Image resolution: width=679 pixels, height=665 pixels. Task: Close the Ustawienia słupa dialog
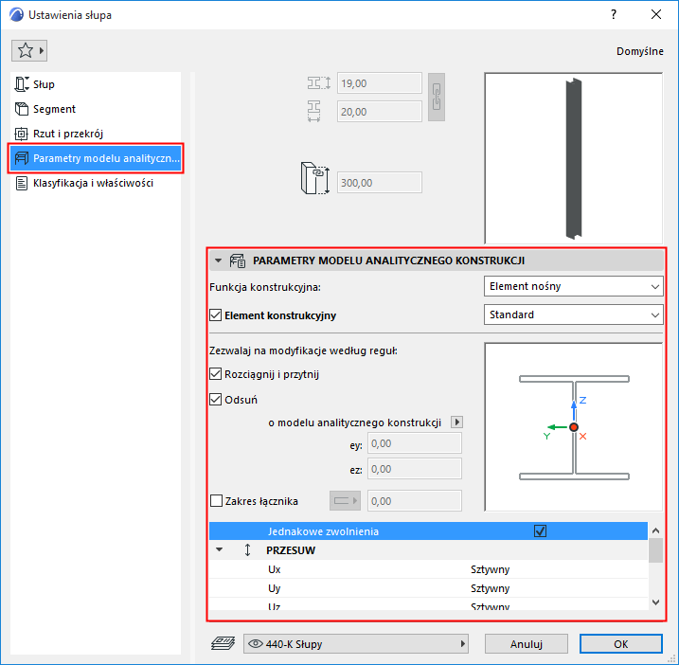click(x=656, y=15)
